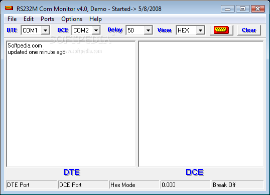Click the 'Hex Mode' status bar cell

coord(134,184)
